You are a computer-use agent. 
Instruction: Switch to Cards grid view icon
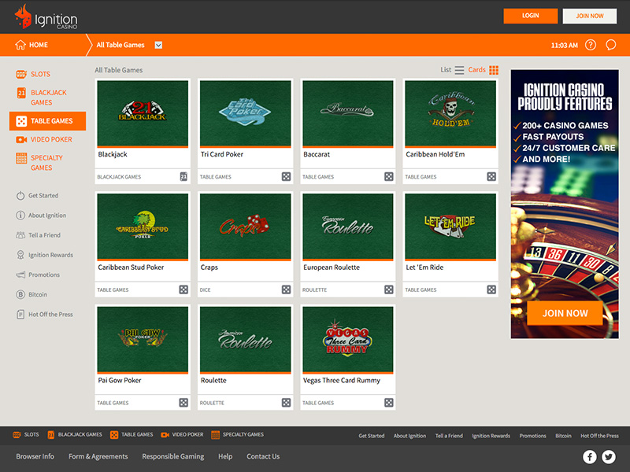point(494,70)
